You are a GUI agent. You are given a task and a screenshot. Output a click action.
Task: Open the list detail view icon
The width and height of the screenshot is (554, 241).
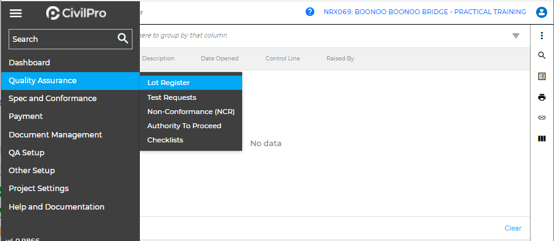(542, 76)
